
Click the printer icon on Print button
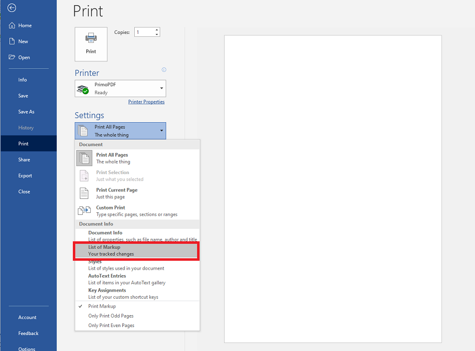pyautogui.click(x=91, y=38)
